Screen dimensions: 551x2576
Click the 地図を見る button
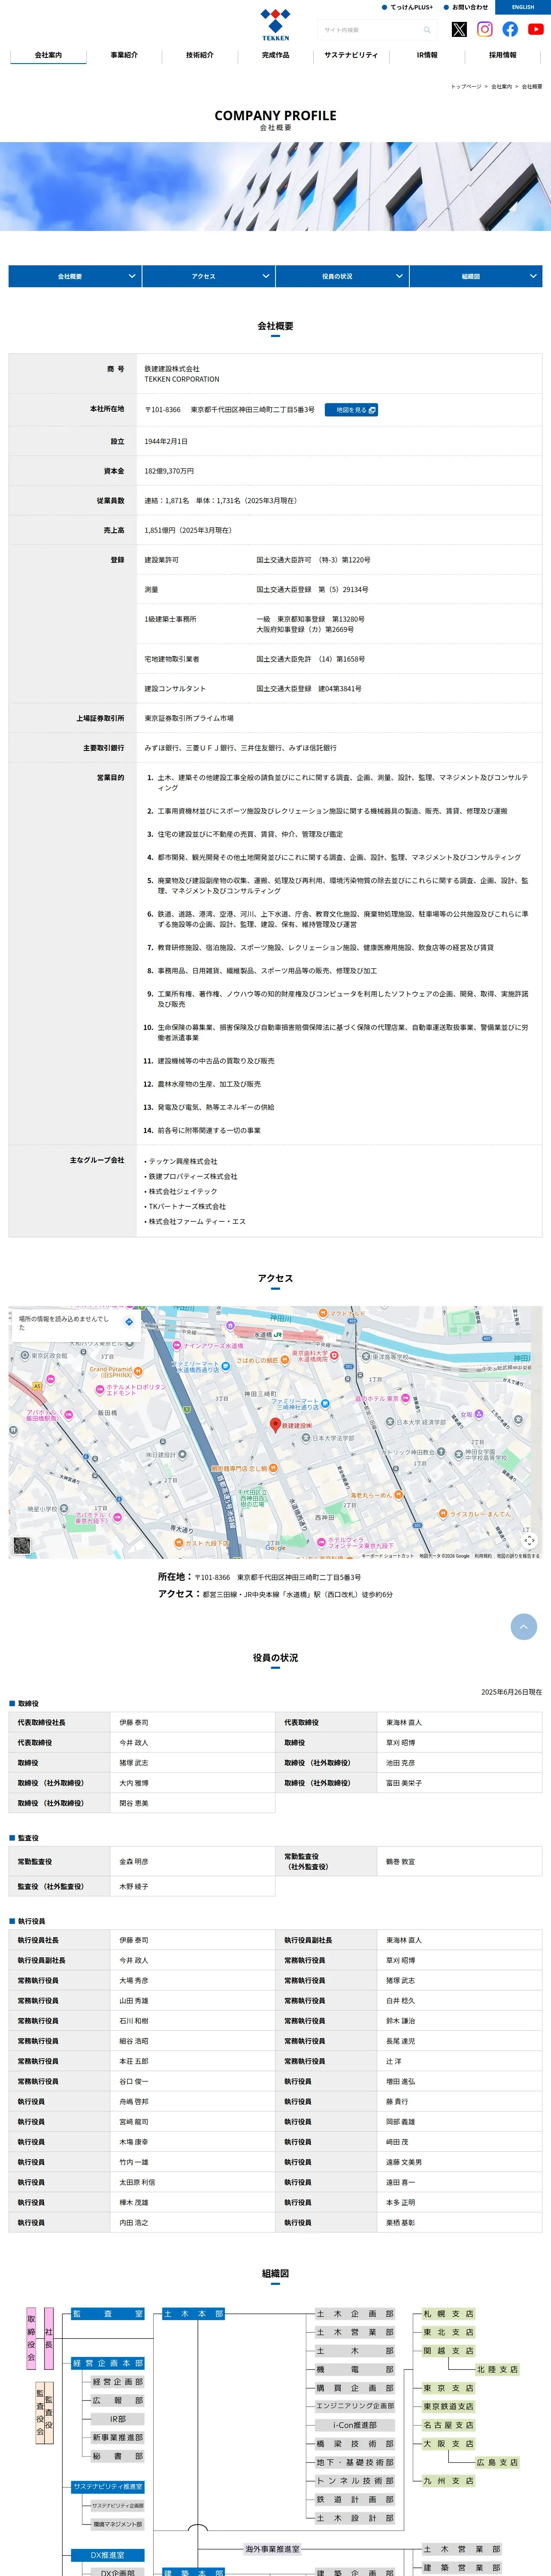click(351, 410)
